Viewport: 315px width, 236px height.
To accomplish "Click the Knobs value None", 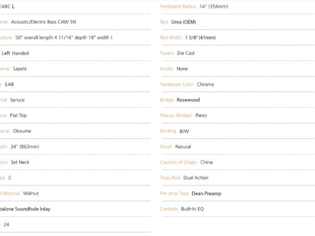I will 182,69.
